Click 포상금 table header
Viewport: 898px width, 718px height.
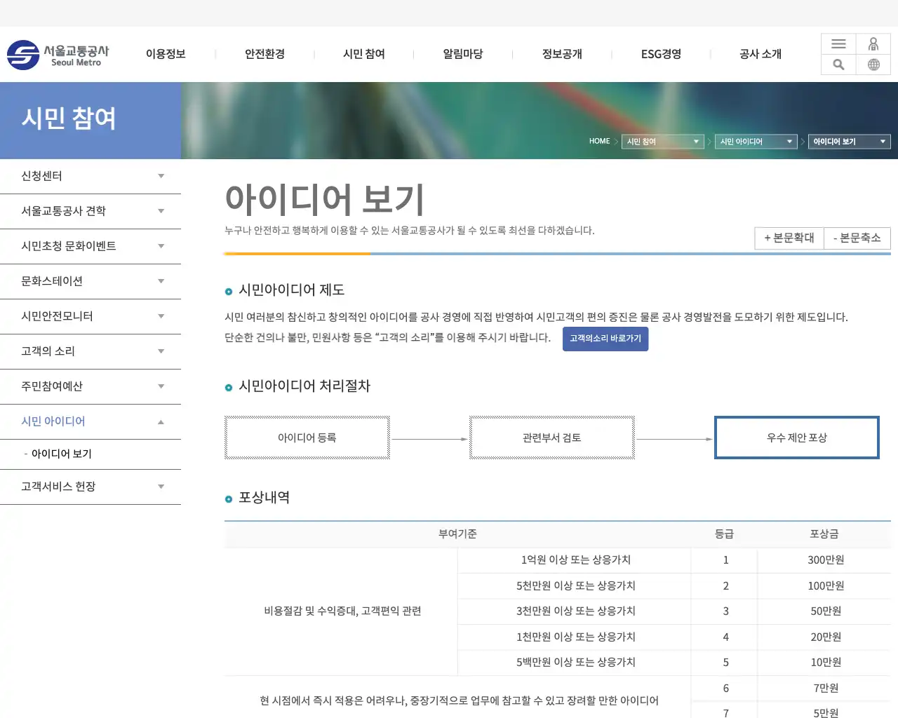click(x=824, y=534)
